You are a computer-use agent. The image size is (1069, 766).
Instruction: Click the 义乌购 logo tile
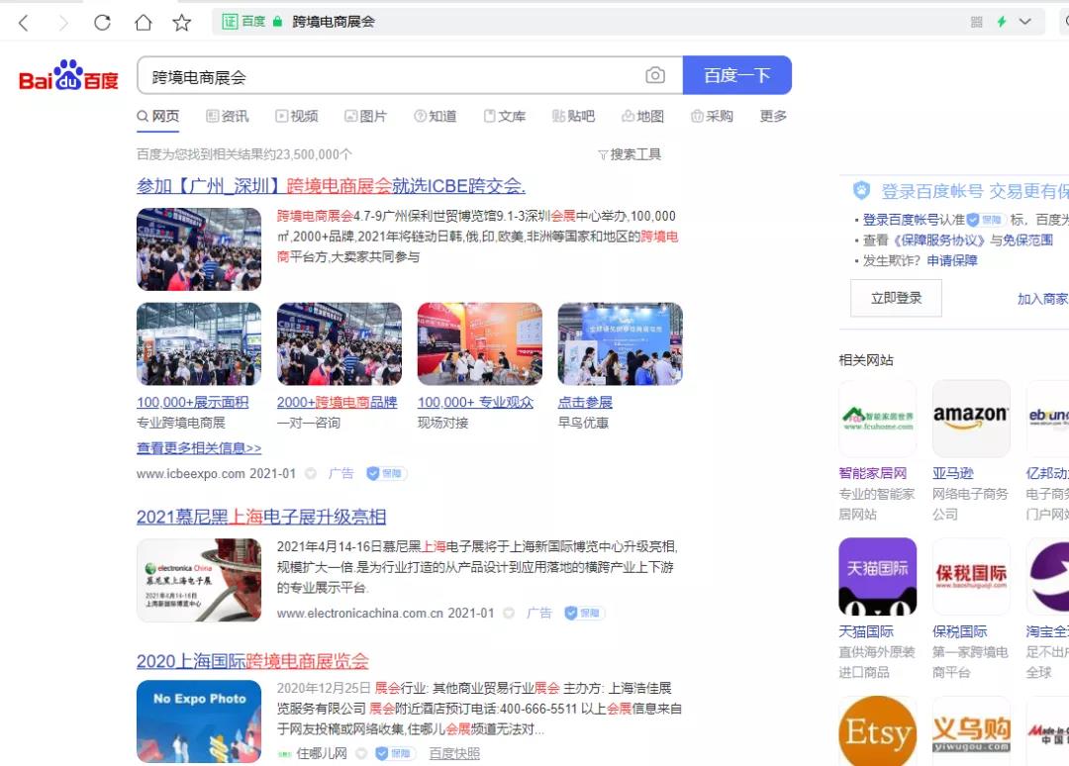tap(971, 731)
